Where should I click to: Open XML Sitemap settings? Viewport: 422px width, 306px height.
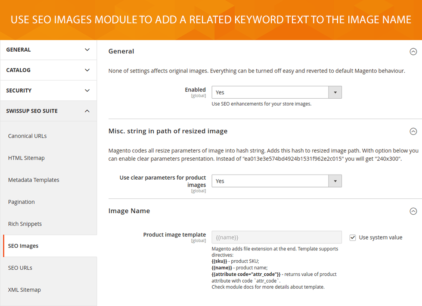tap(24, 290)
